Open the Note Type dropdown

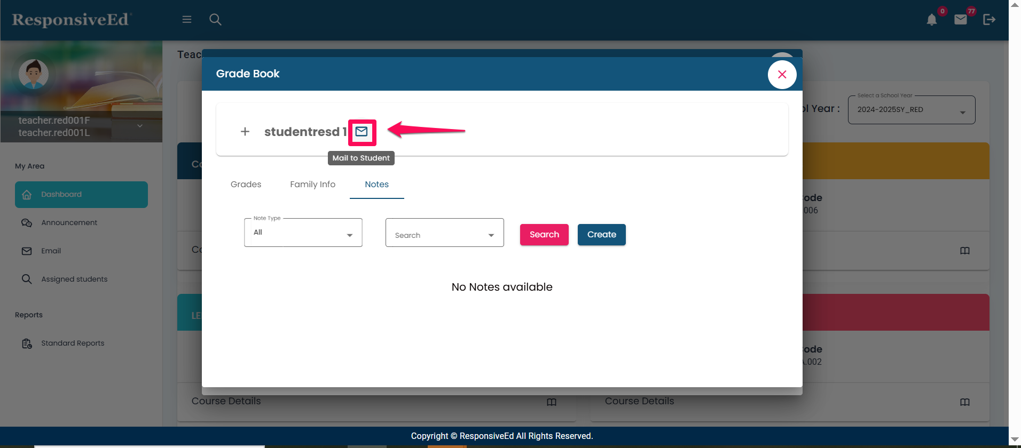coord(303,233)
